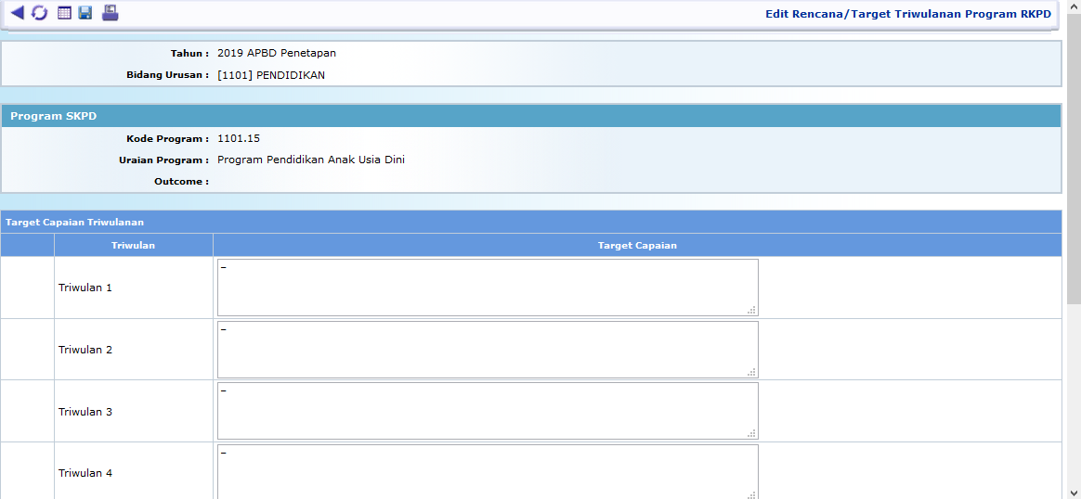1081x499 pixels.
Task: Click the blue back arrow icon
Action: (17, 13)
